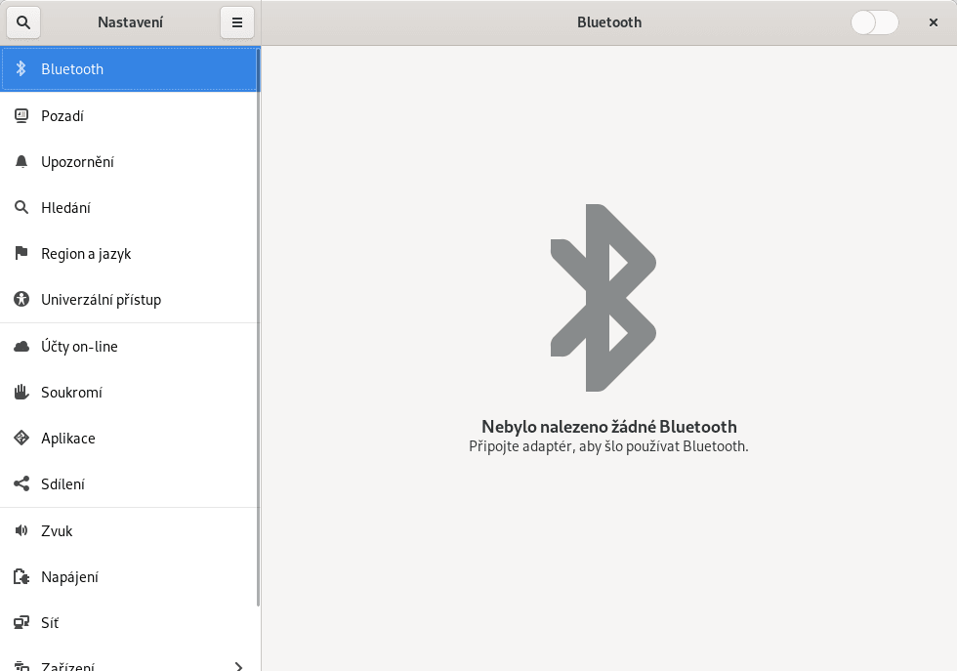
Task: Click the Napájení power plug icon
Action: 21,576
